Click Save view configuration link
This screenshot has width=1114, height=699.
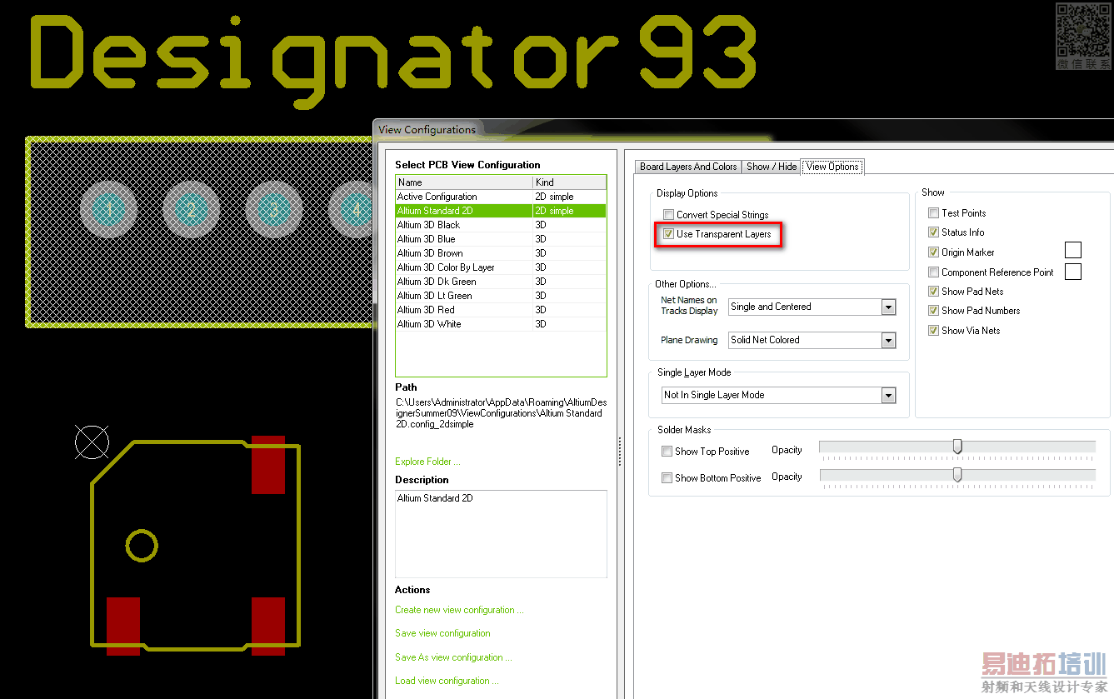coord(442,633)
